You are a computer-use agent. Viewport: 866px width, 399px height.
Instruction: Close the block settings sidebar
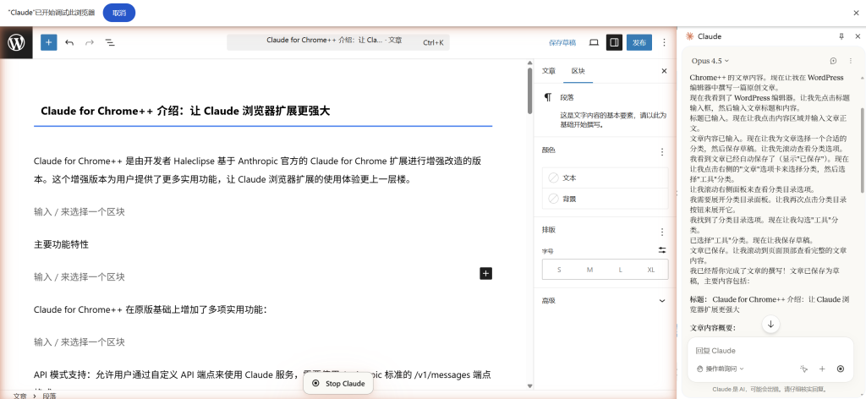click(x=664, y=71)
